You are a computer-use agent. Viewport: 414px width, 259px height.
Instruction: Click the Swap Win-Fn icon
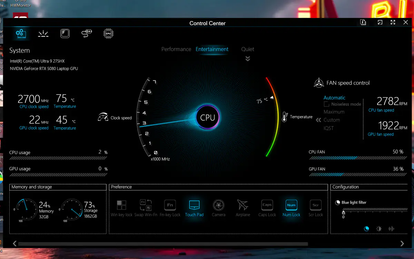tap(146, 205)
